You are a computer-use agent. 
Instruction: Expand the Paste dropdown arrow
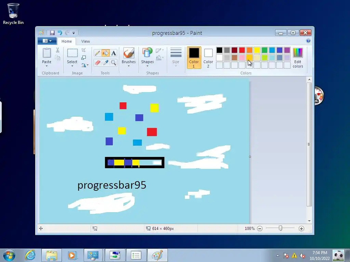pos(46,66)
